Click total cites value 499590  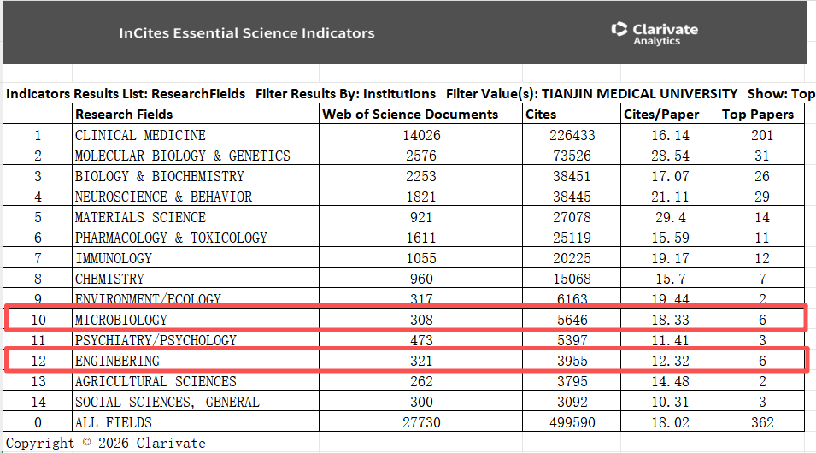click(x=572, y=422)
